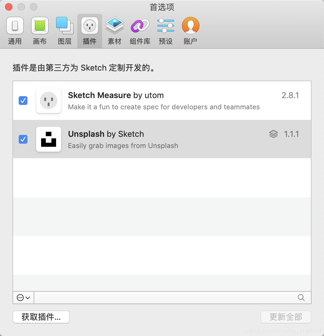Click the Sketch Measure plugin icon
This screenshot has height=336, width=324.
coord(49,101)
